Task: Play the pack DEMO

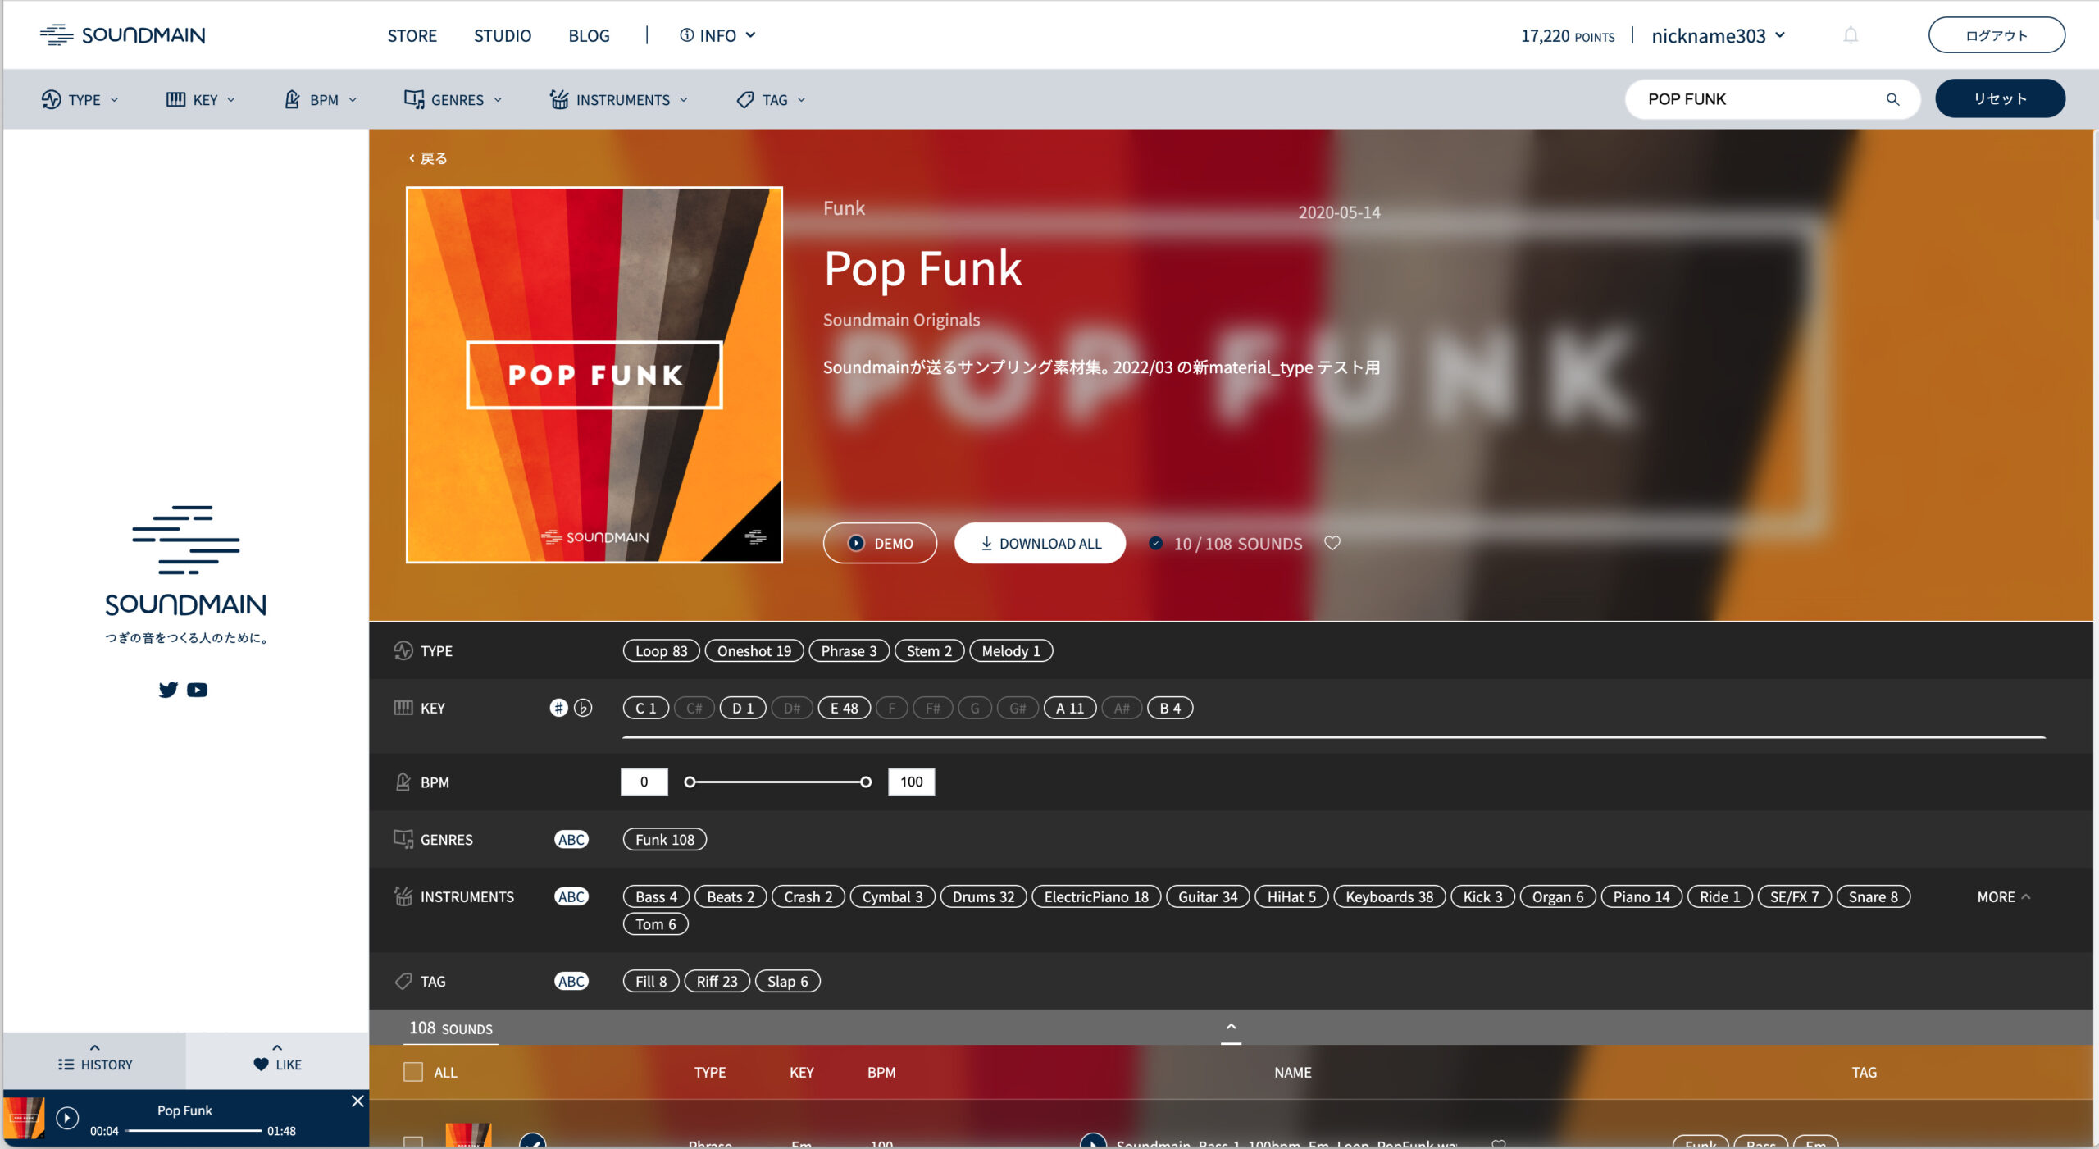Action: pyautogui.click(x=880, y=543)
